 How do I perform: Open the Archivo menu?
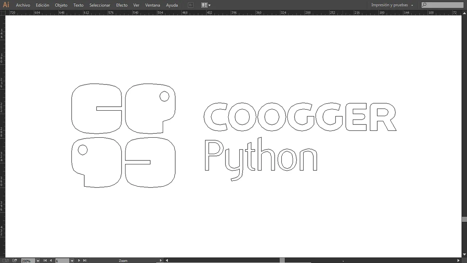click(23, 5)
